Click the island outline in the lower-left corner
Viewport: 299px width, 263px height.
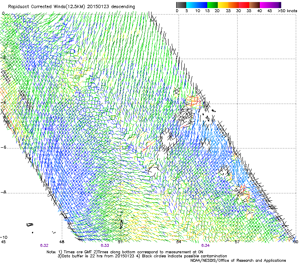(x=30, y=225)
